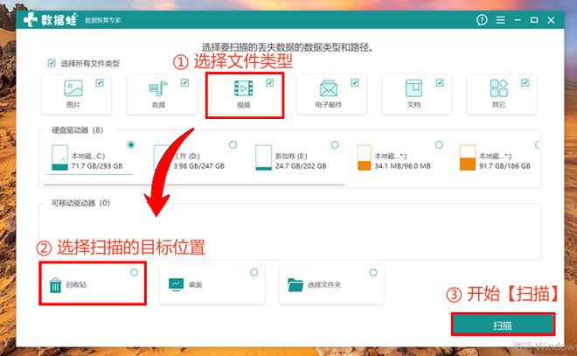The height and width of the screenshot is (356, 577).
Task: Click the 图片 picture type icon
Action: [x=73, y=88]
